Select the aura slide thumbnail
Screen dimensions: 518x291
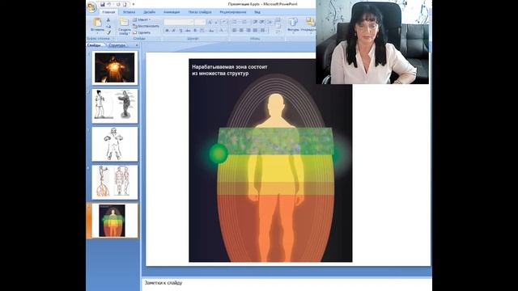pyautogui.click(x=115, y=221)
